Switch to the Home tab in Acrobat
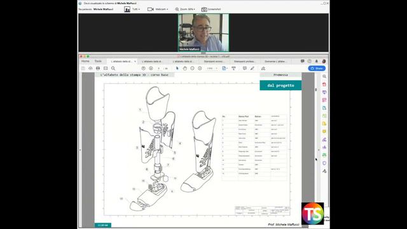The image size is (407, 229). click(x=85, y=61)
